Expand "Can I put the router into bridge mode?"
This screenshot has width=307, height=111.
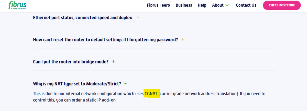[71, 62]
